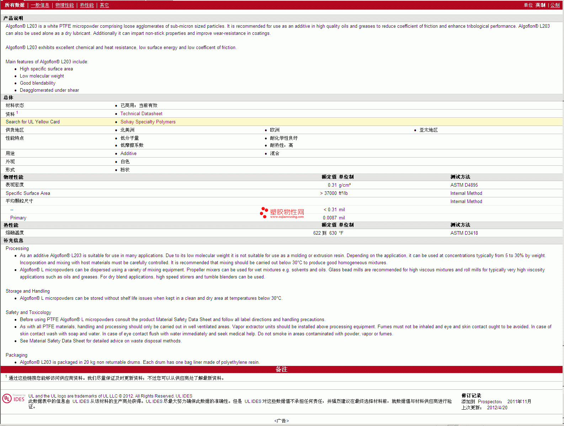The height and width of the screenshot is (426, 564).
Task: Click the 热性能 section header row
Action: click(281, 225)
